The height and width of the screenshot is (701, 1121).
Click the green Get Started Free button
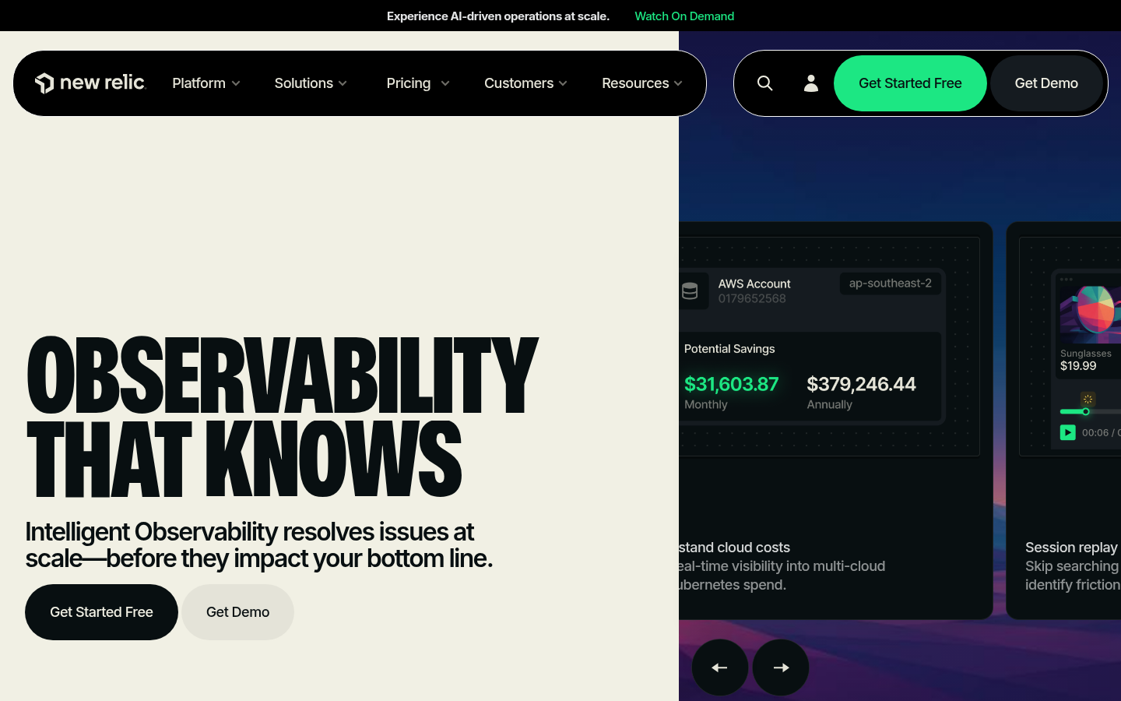click(910, 83)
